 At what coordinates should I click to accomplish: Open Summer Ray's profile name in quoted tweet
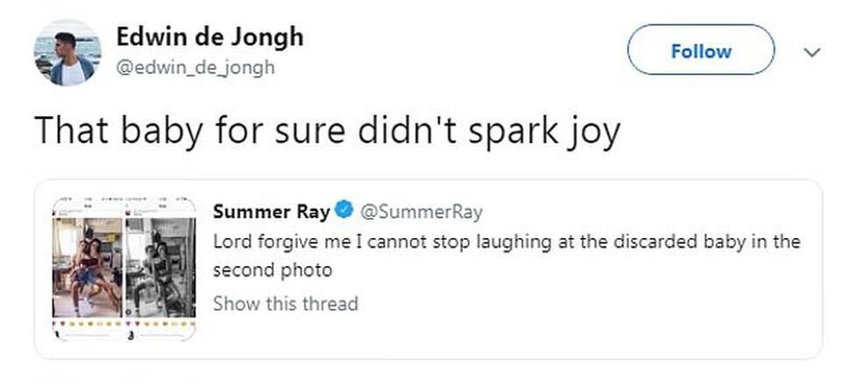[x=272, y=212]
